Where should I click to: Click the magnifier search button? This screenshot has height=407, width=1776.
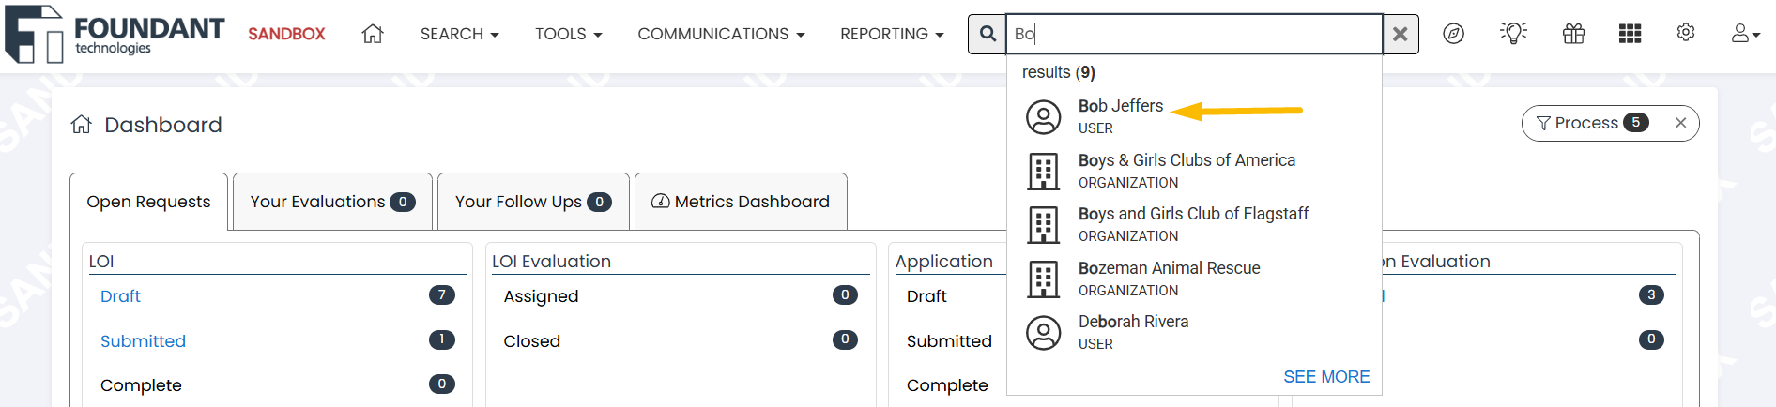coord(988,34)
